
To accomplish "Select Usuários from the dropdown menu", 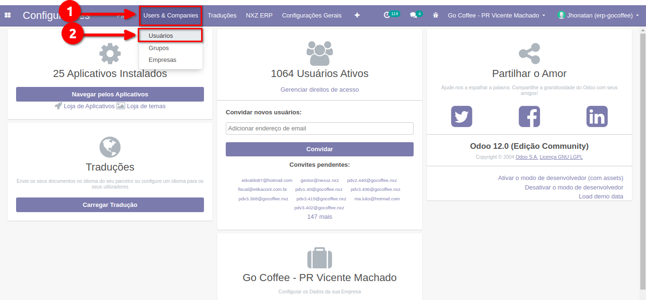I will (x=161, y=36).
